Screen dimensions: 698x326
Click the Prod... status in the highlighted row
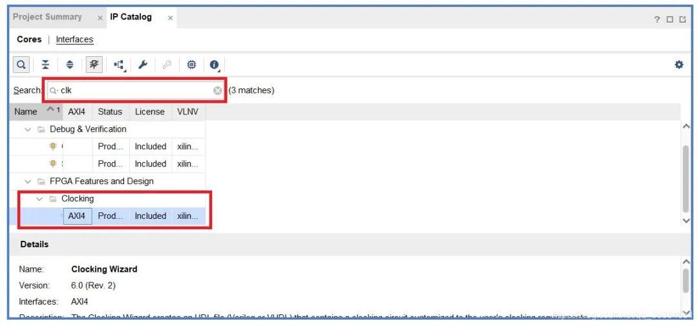111,216
